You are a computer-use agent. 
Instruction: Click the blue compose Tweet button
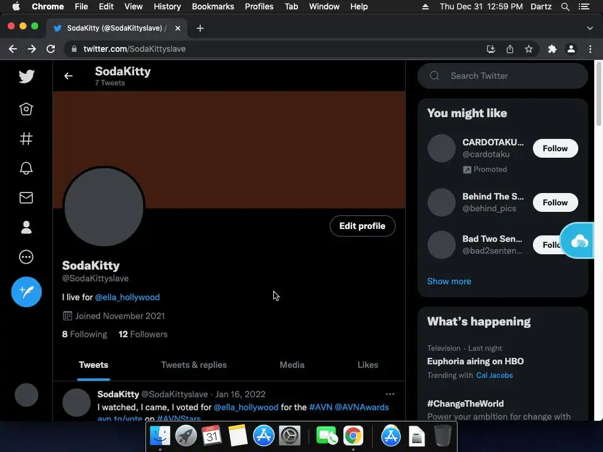coord(26,292)
